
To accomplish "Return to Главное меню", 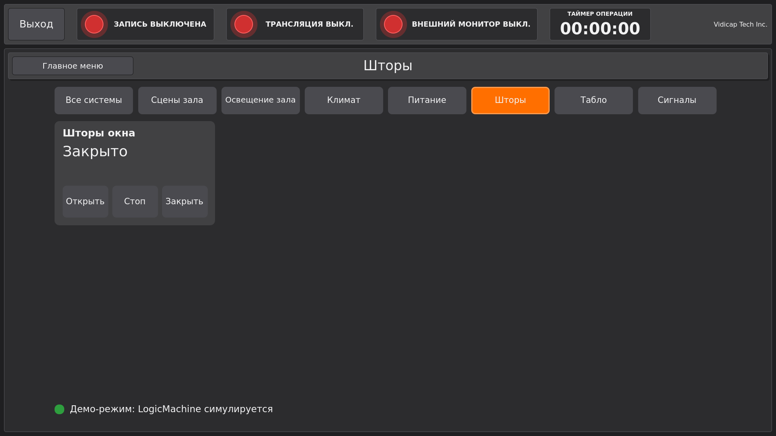I will pyautogui.click(x=73, y=66).
